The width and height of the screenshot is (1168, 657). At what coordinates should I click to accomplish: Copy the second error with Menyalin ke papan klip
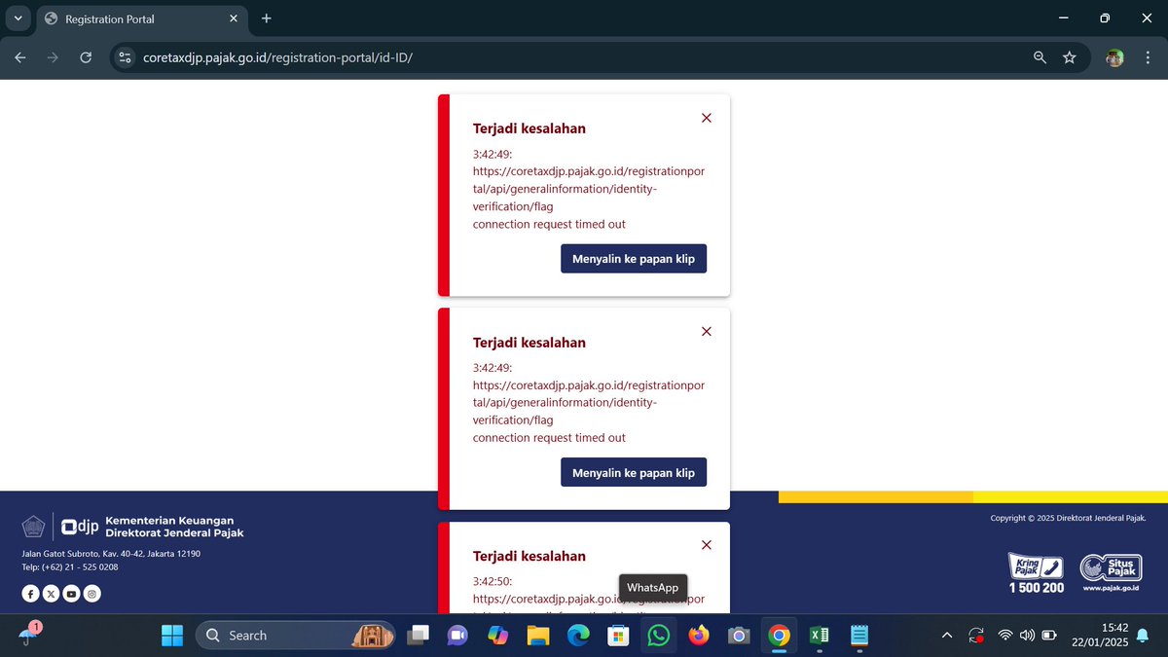634,472
